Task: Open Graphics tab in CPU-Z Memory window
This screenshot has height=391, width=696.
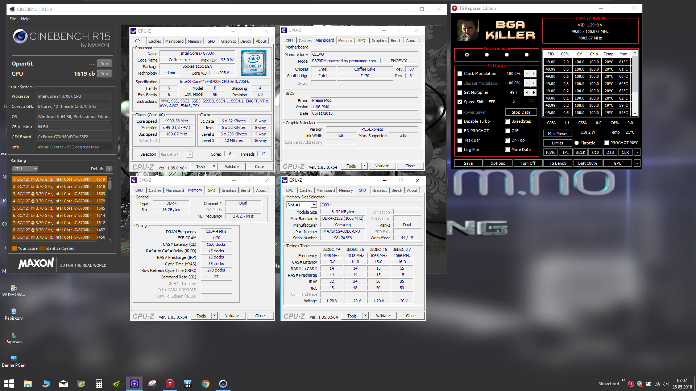Action: 229,190
